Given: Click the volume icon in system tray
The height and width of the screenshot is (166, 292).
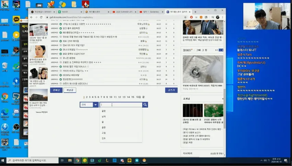Looking at the screenshot, I should point(265,161).
